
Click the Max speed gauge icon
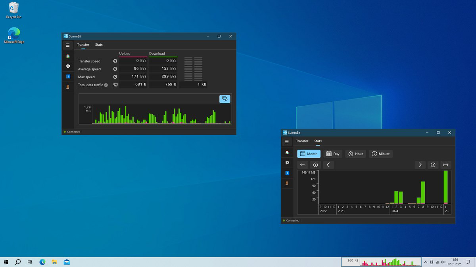pos(115,77)
